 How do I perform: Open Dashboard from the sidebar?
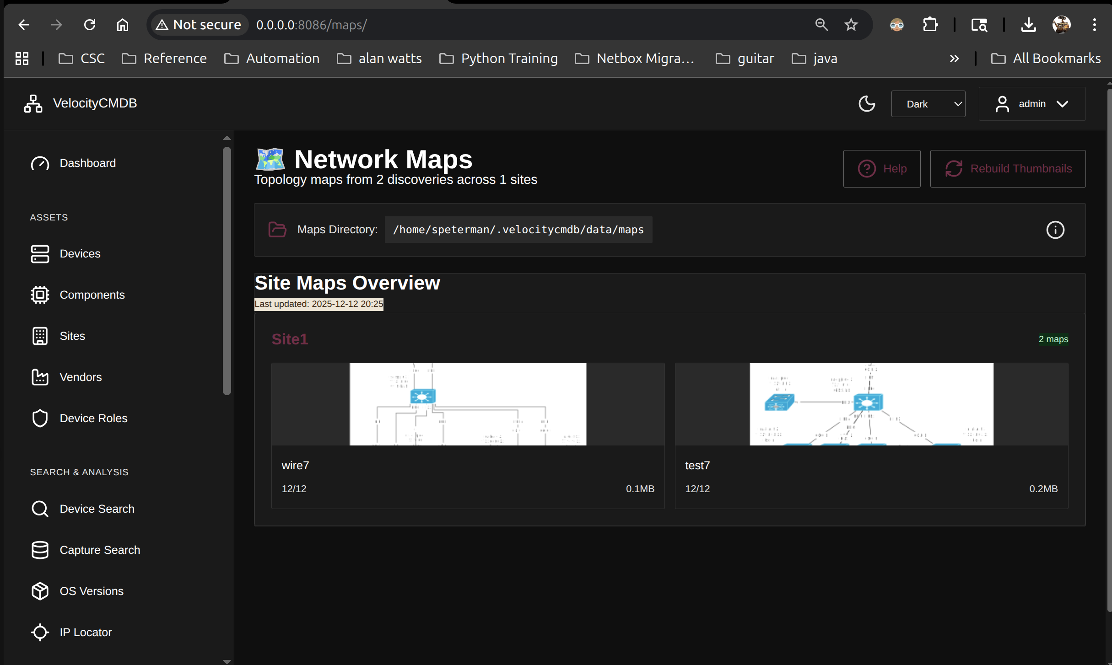(x=87, y=163)
